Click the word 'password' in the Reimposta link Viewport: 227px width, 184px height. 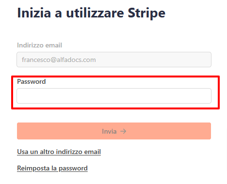point(73,169)
